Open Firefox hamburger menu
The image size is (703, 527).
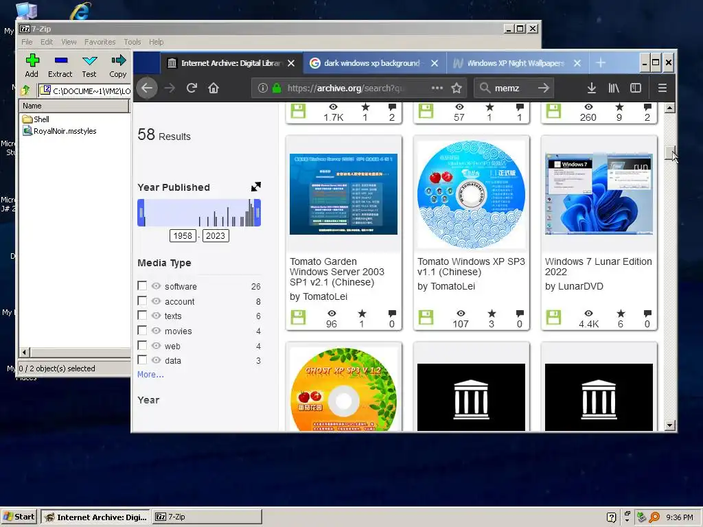tap(662, 89)
